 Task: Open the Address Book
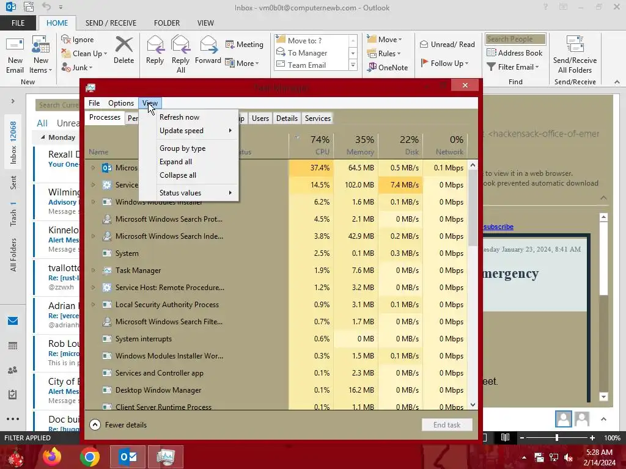click(515, 53)
